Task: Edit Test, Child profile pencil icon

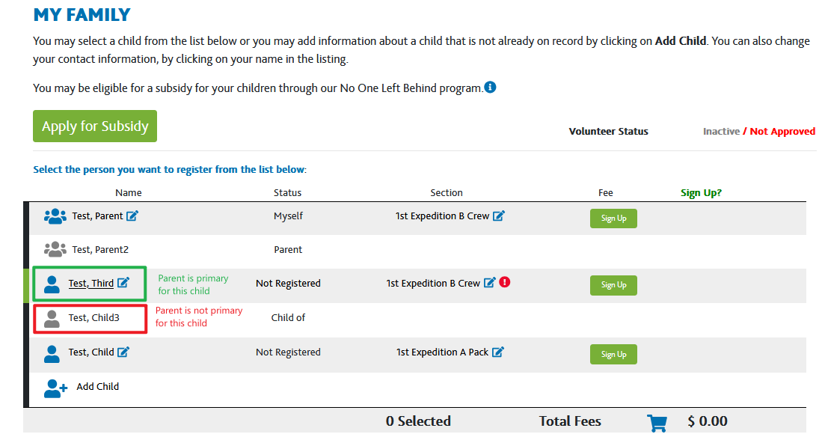Action: coord(123,352)
